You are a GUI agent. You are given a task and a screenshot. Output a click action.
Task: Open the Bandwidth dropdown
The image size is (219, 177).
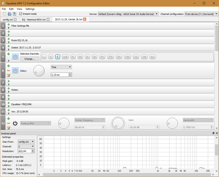(198, 120)
